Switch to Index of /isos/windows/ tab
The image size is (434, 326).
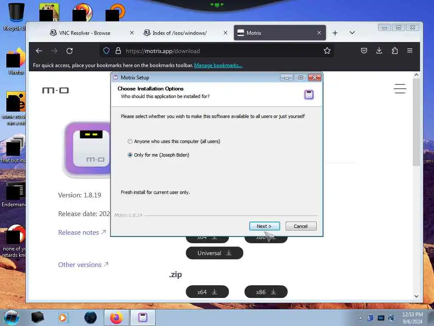coord(179,33)
